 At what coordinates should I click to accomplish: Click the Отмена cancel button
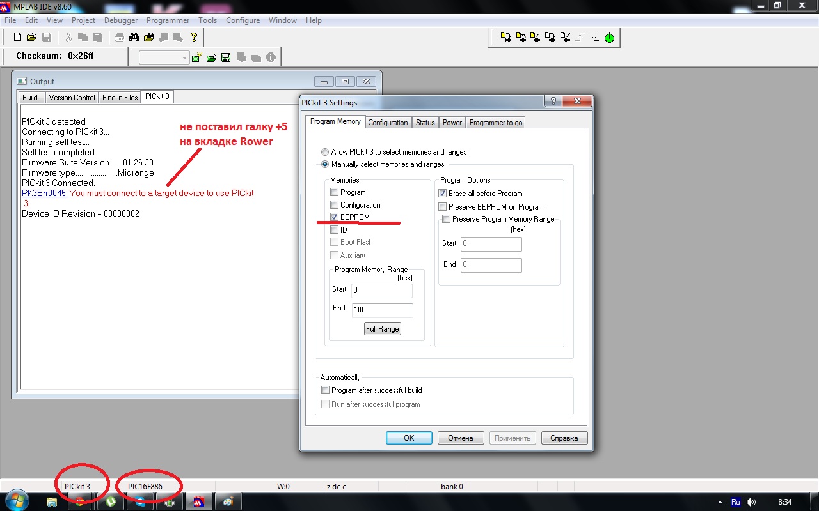461,438
